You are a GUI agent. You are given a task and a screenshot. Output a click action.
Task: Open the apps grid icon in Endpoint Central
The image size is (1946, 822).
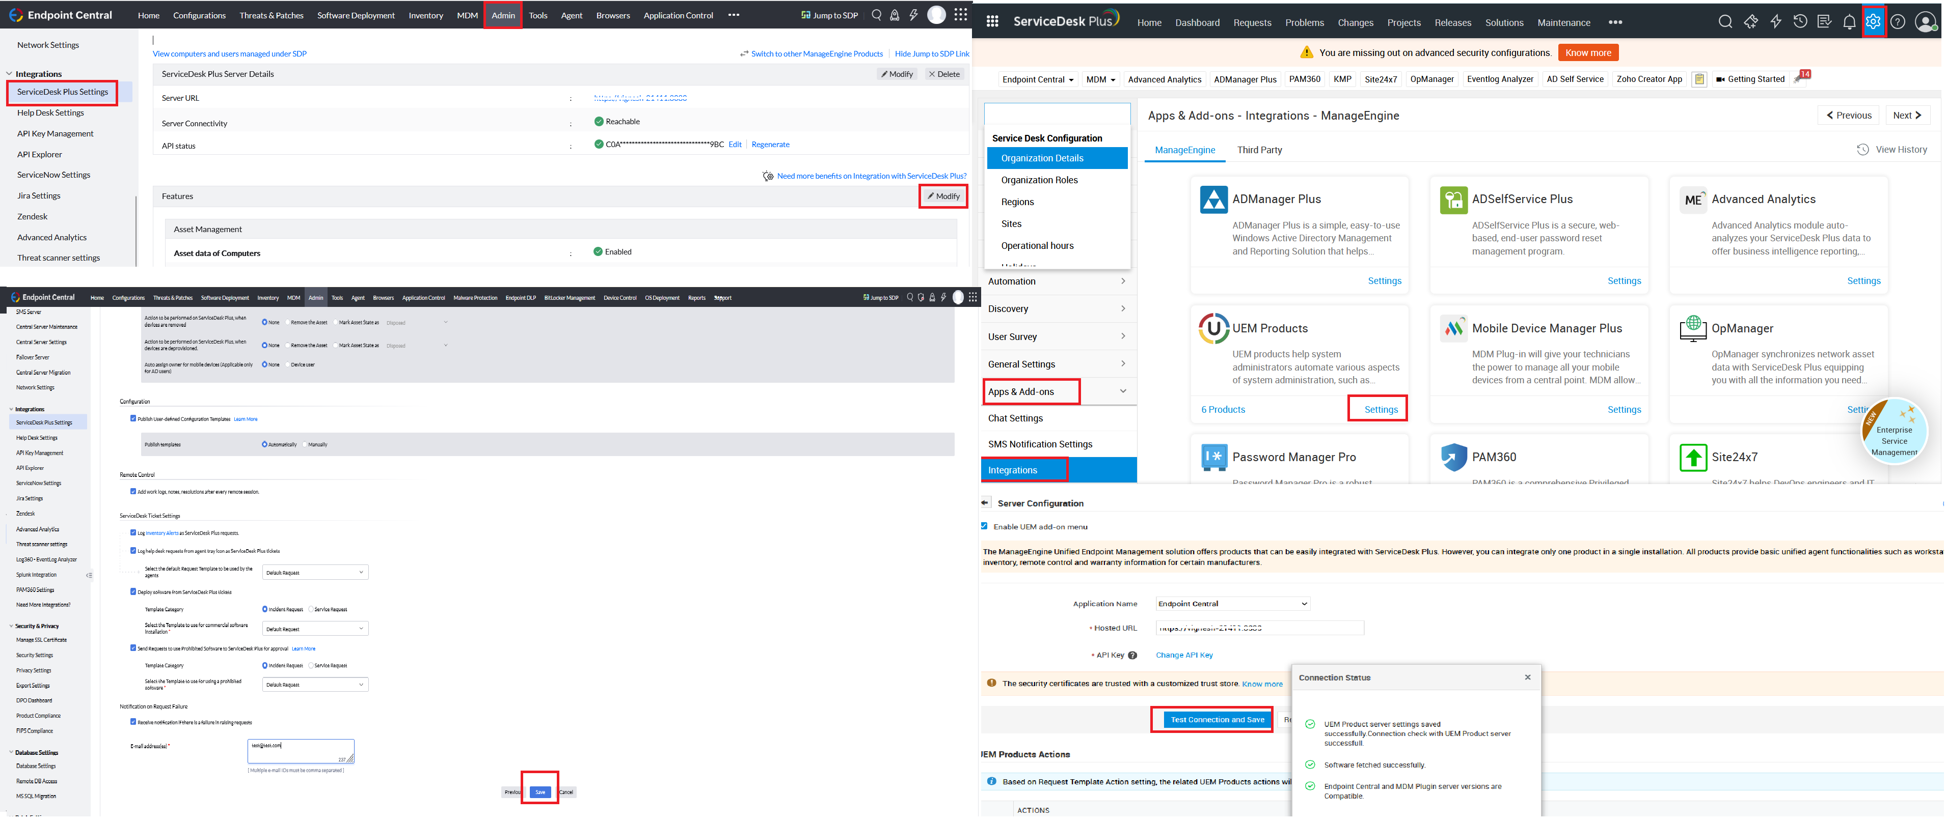point(960,14)
